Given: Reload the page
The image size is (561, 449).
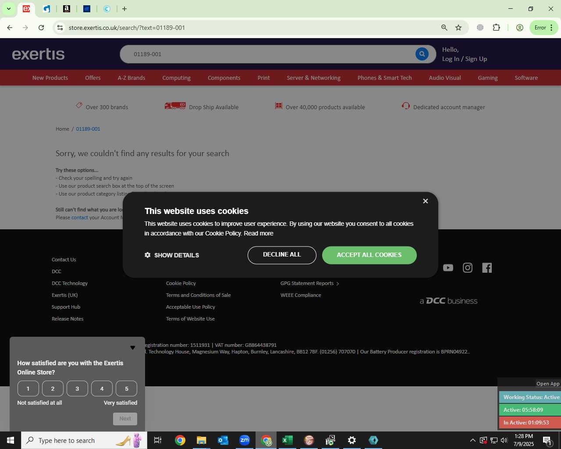Looking at the screenshot, I should (41, 28).
